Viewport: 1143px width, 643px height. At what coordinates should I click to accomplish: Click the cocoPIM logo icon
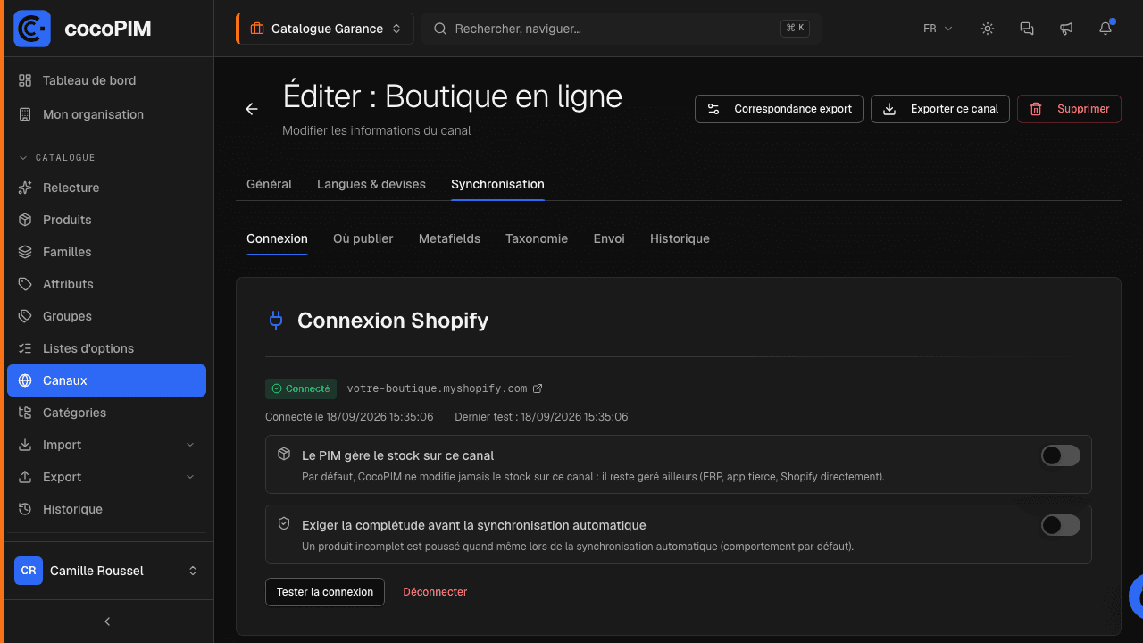pos(32,29)
